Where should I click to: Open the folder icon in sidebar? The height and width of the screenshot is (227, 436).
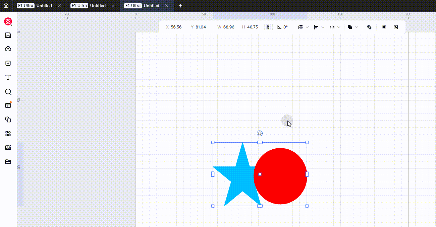click(x=8, y=162)
